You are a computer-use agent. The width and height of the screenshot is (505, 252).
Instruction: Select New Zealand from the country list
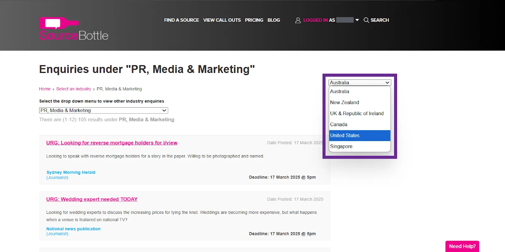click(360, 103)
